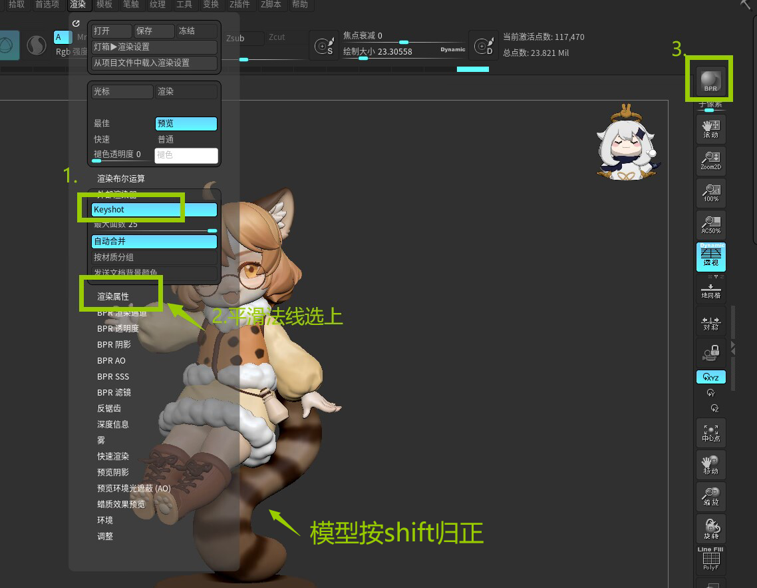Viewport: 757px width, 588px height.
Task: Toggle Auto Merge (自动合并) option
Action: coord(154,241)
